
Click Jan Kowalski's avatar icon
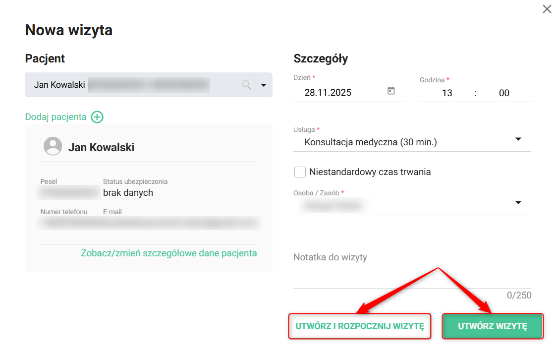(x=53, y=147)
